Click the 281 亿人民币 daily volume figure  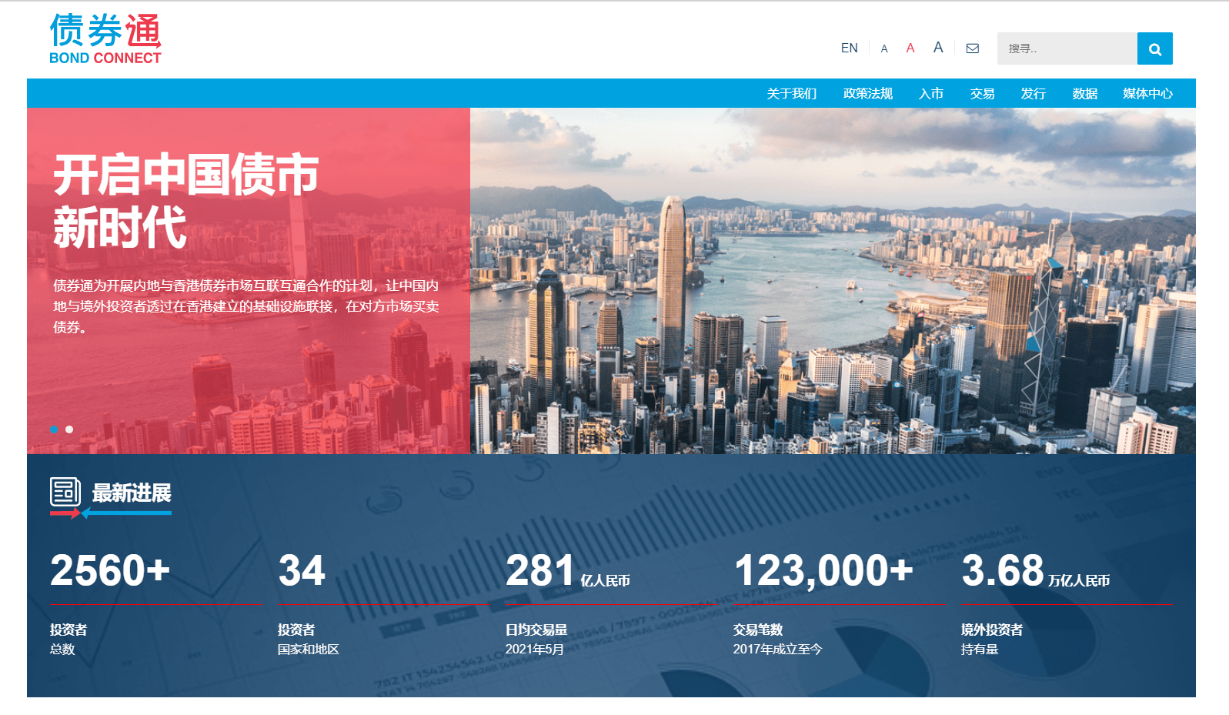[x=567, y=571]
